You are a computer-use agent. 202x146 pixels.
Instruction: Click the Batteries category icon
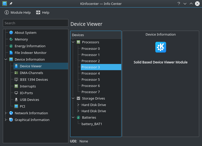[78, 118]
